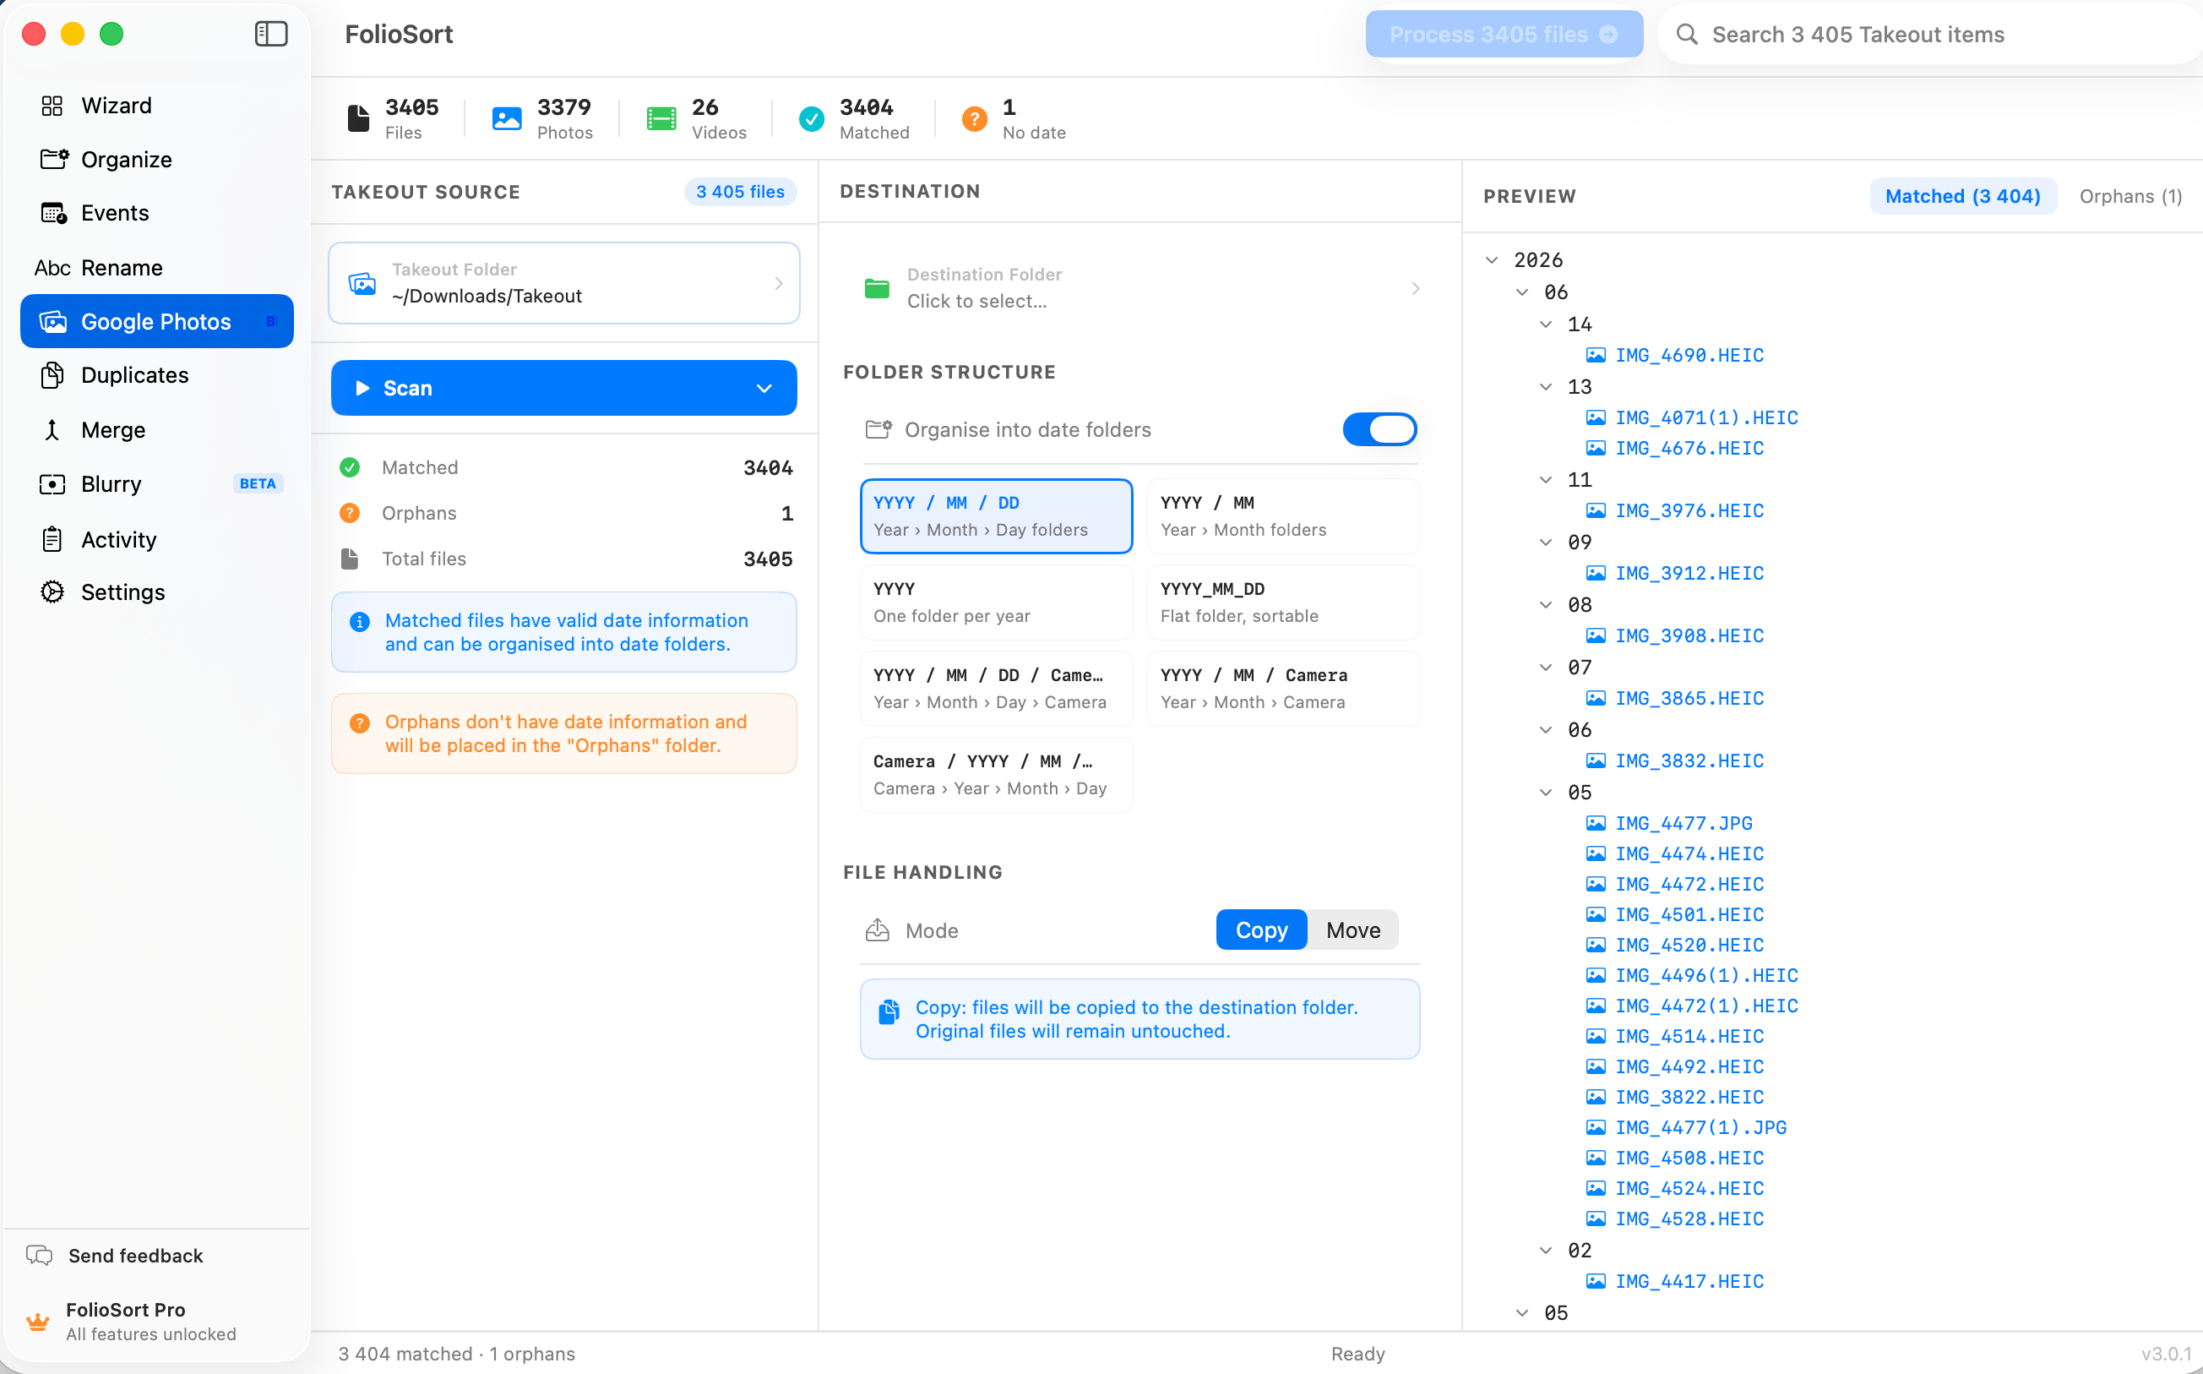Select YYYY / MM Year Month folders
Image resolution: width=2203 pixels, height=1374 pixels.
point(1283,516)
